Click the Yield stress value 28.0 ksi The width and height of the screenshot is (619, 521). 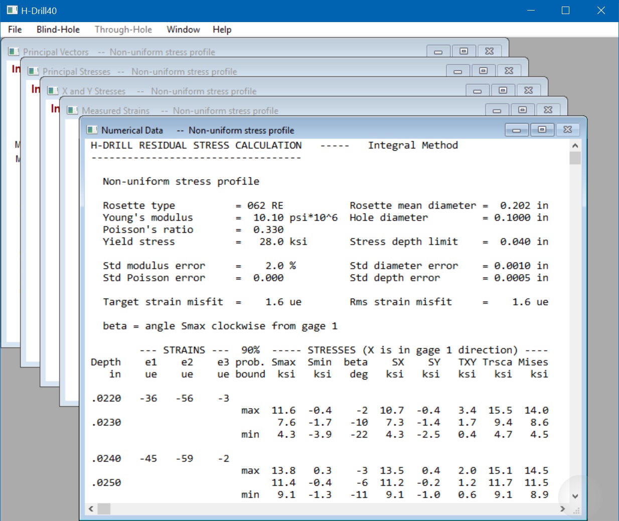[x=283, y=241]
